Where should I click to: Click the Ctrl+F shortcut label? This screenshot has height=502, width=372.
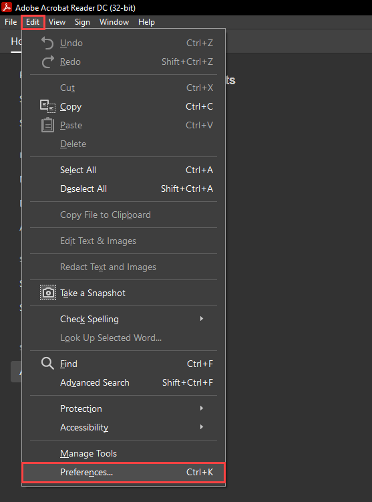(x=200, y=364)
